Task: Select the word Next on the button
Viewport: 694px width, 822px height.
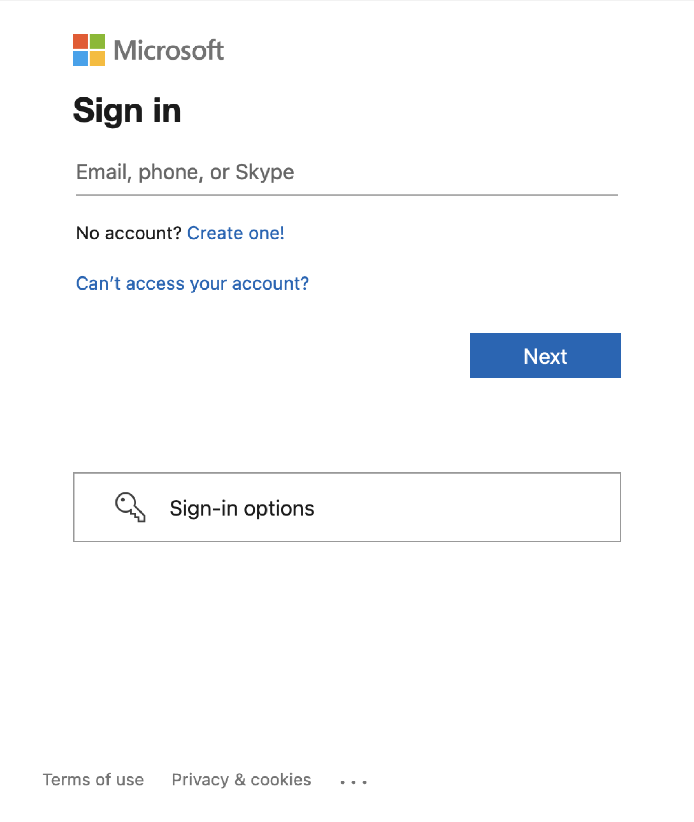Action: (x=545, y=356)
